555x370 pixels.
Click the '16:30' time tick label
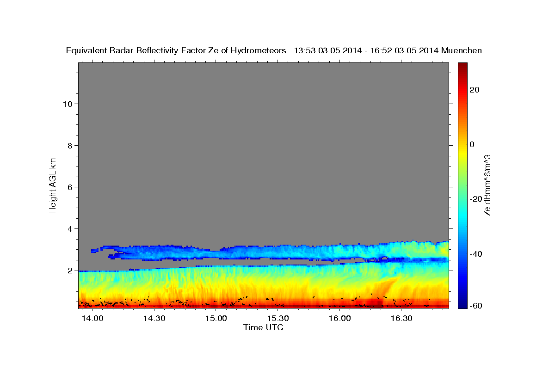click(401, 319)
